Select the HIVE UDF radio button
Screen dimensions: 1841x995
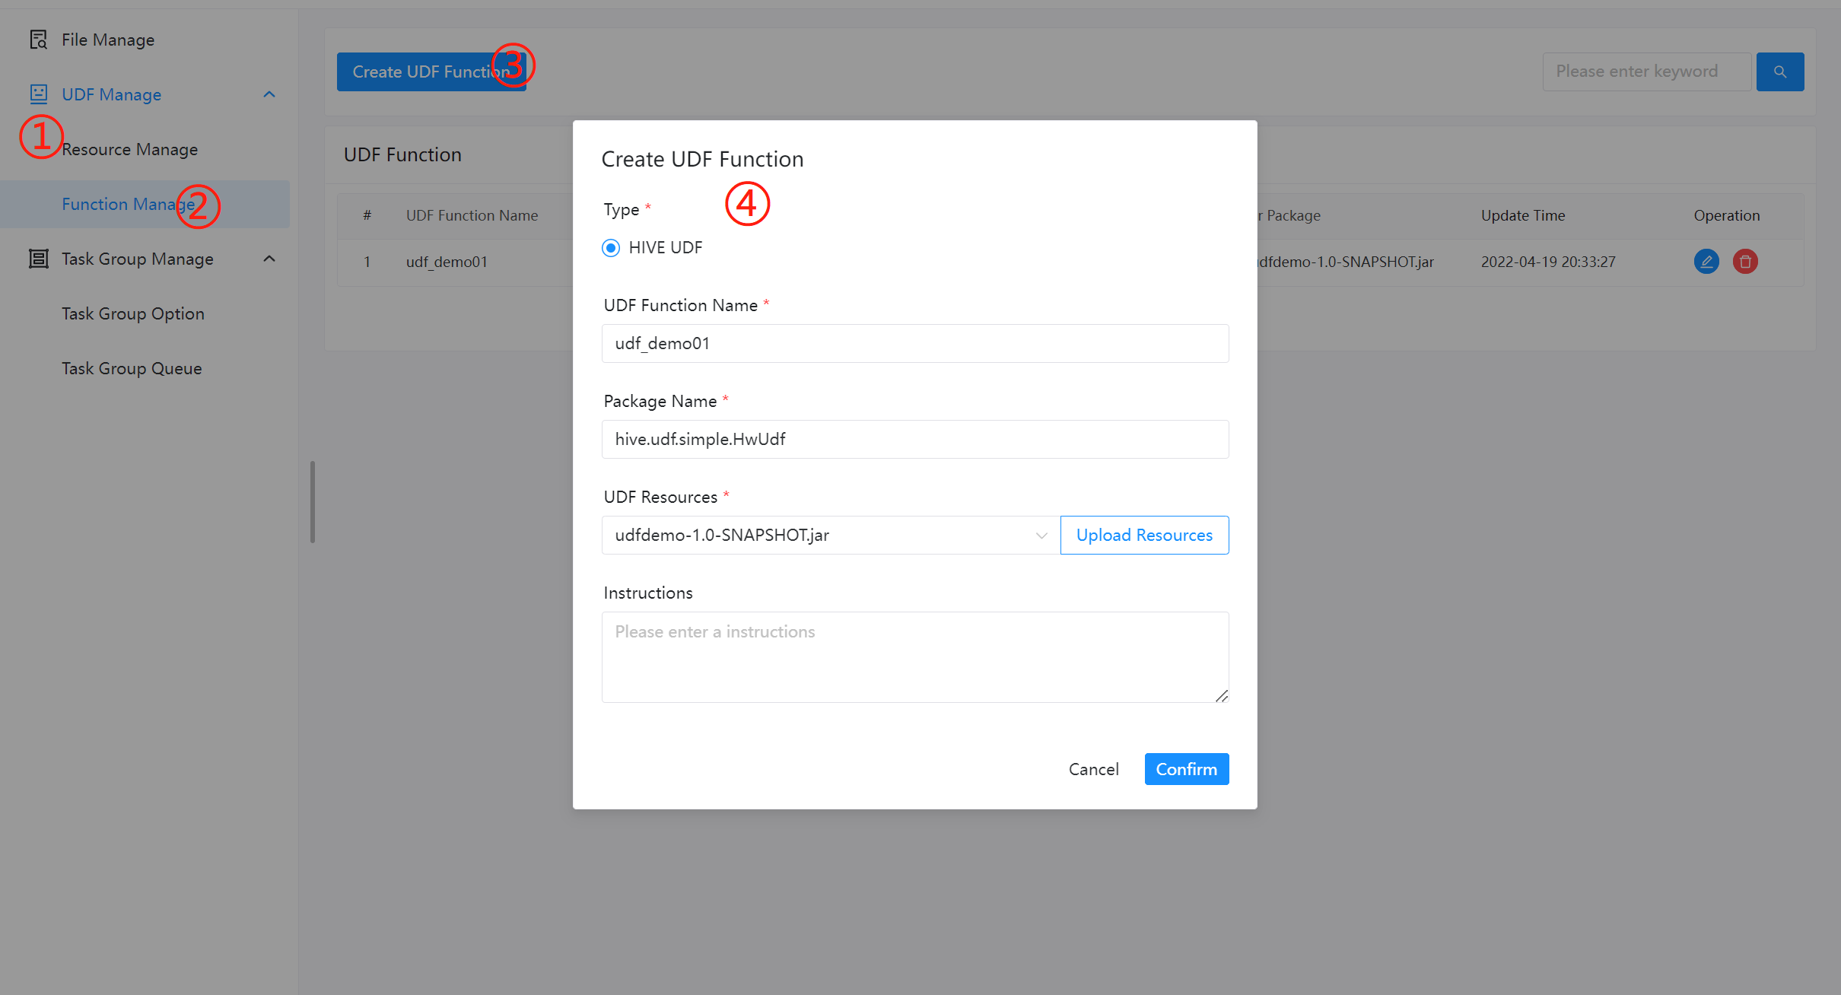click(611, 248)
